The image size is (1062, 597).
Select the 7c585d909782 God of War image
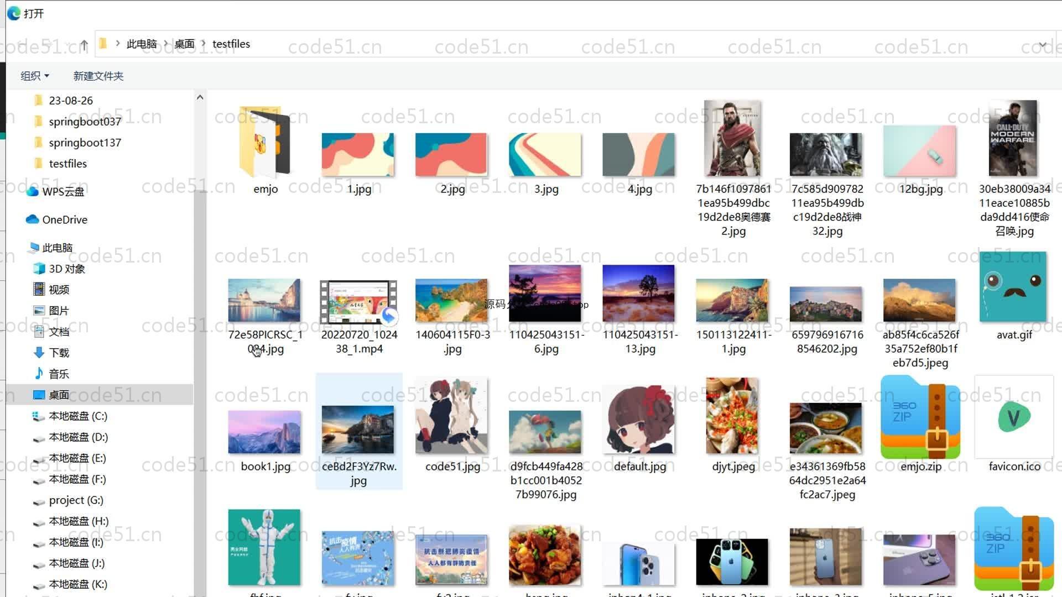point(826,155)
